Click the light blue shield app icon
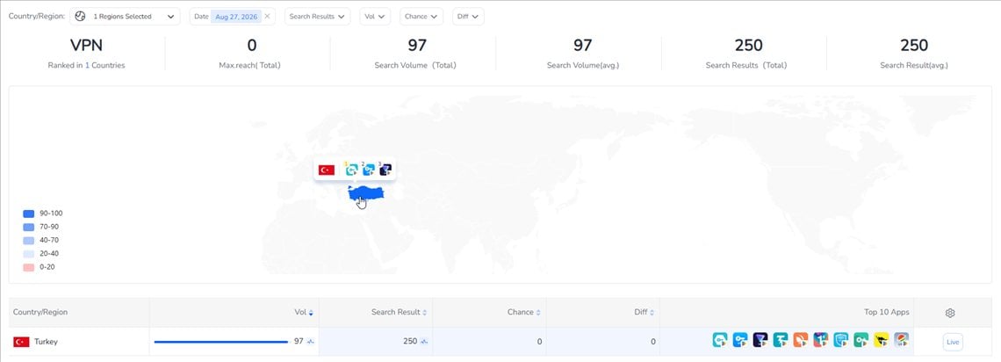The height and width of the screenshot is (362, 1001). coord(841,340)
